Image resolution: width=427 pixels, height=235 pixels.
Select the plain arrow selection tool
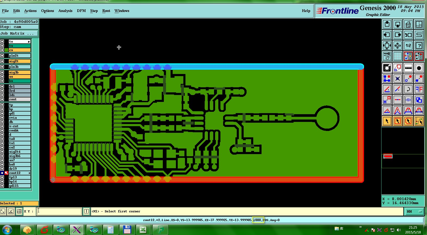pos(387,121)
